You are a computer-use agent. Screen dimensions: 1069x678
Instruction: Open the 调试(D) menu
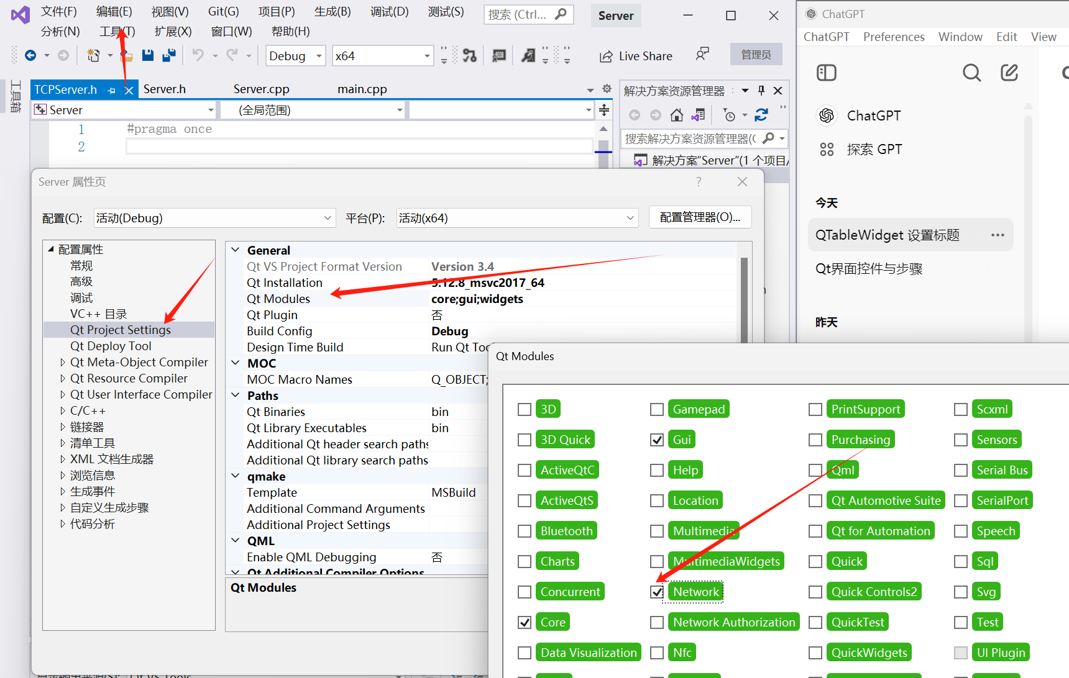389,12
